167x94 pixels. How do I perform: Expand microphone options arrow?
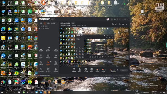click(100, 70)
